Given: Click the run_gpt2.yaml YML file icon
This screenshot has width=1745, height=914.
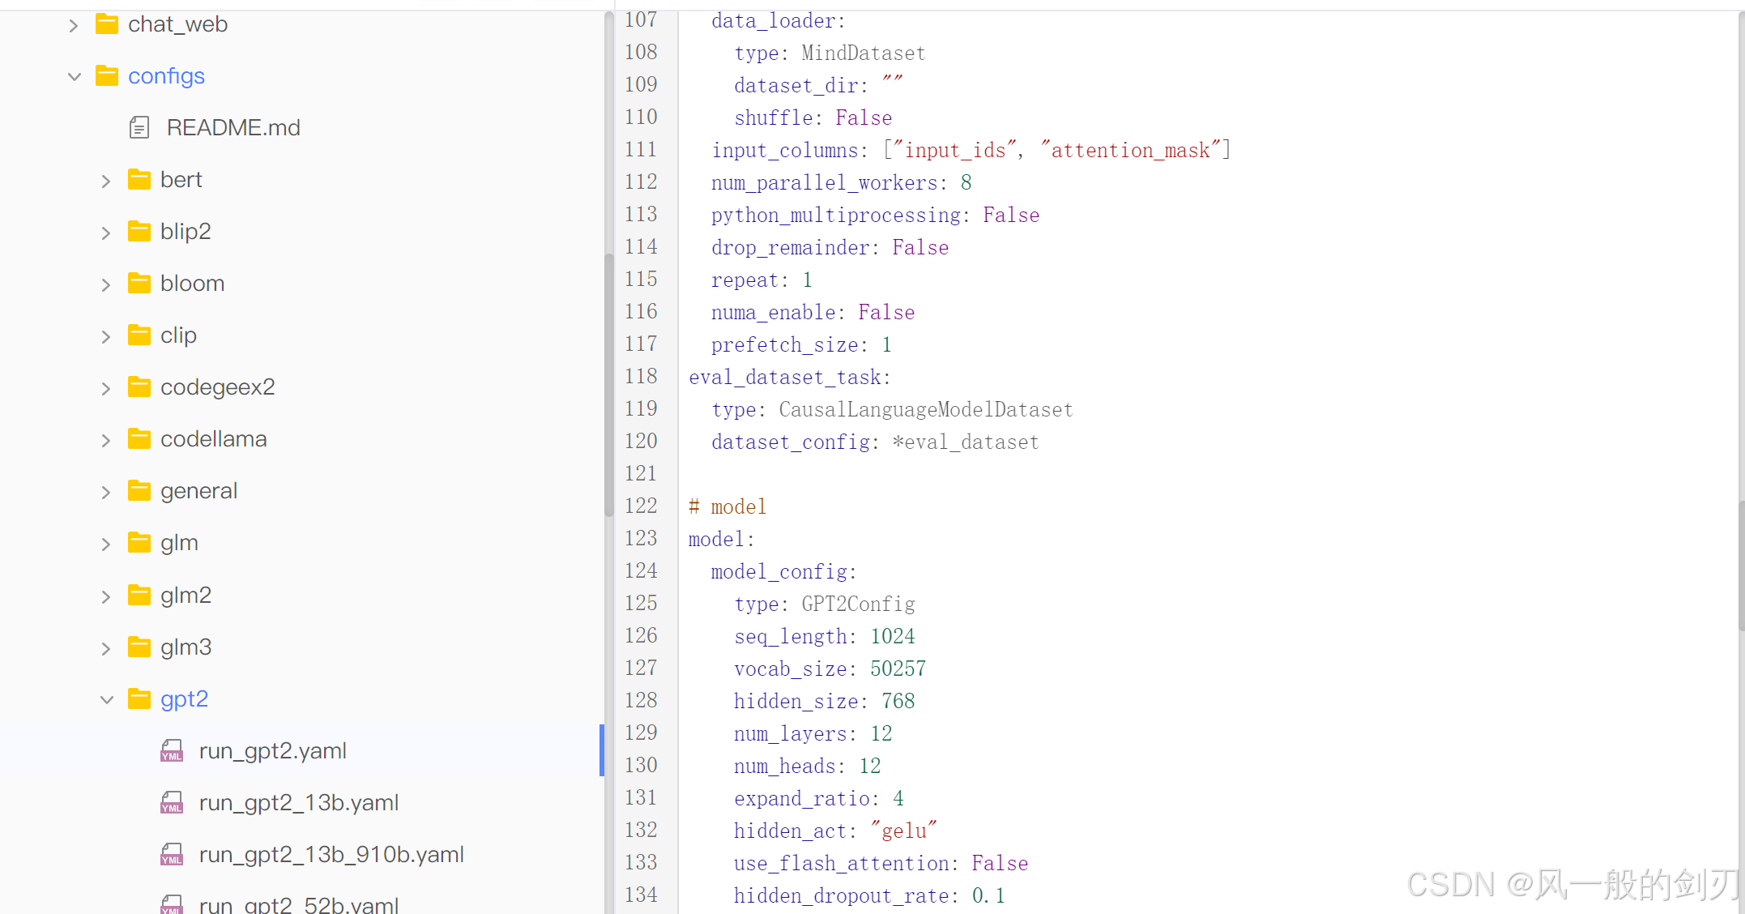Looking at the screenshot, I should (172, 751).
